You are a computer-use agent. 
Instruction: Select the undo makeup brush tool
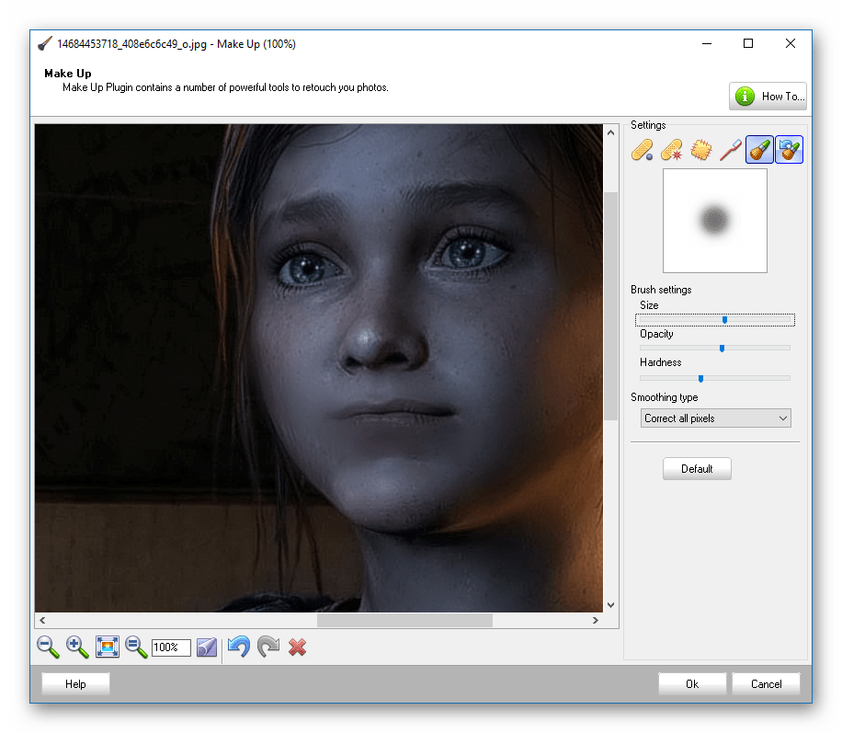tap(789, 149)
